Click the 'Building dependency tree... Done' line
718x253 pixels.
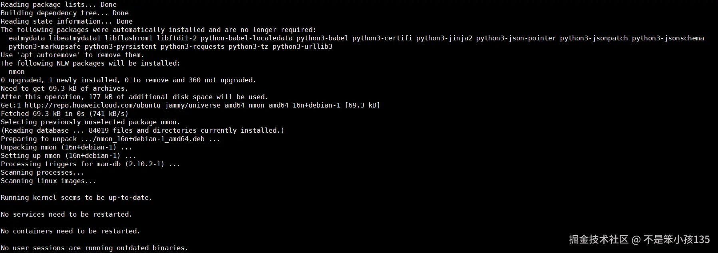tap(65, 13)
